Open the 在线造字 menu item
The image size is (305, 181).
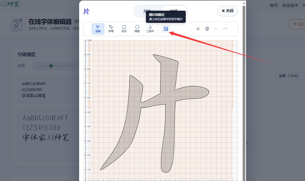[290, 5]
